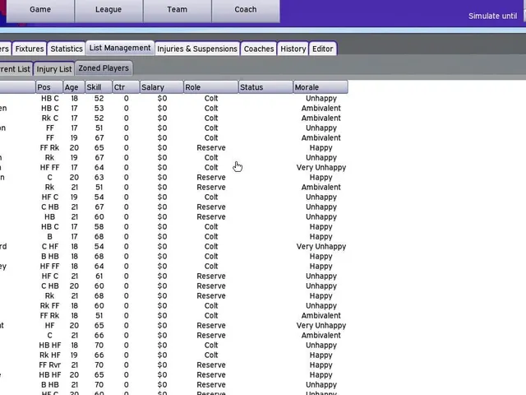Screen dimensions: 526x395
Task: Sort by the Role column header
Action: pos(210,87)
